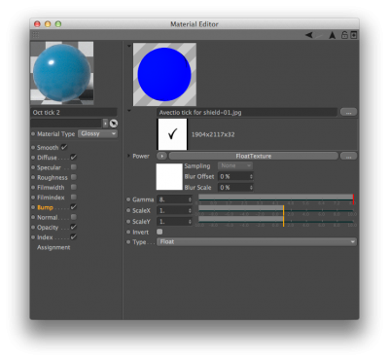This screenshot has height=361, width=389.
Task: Click the ScaleY value stepper arrows
Action: (190, 222)
